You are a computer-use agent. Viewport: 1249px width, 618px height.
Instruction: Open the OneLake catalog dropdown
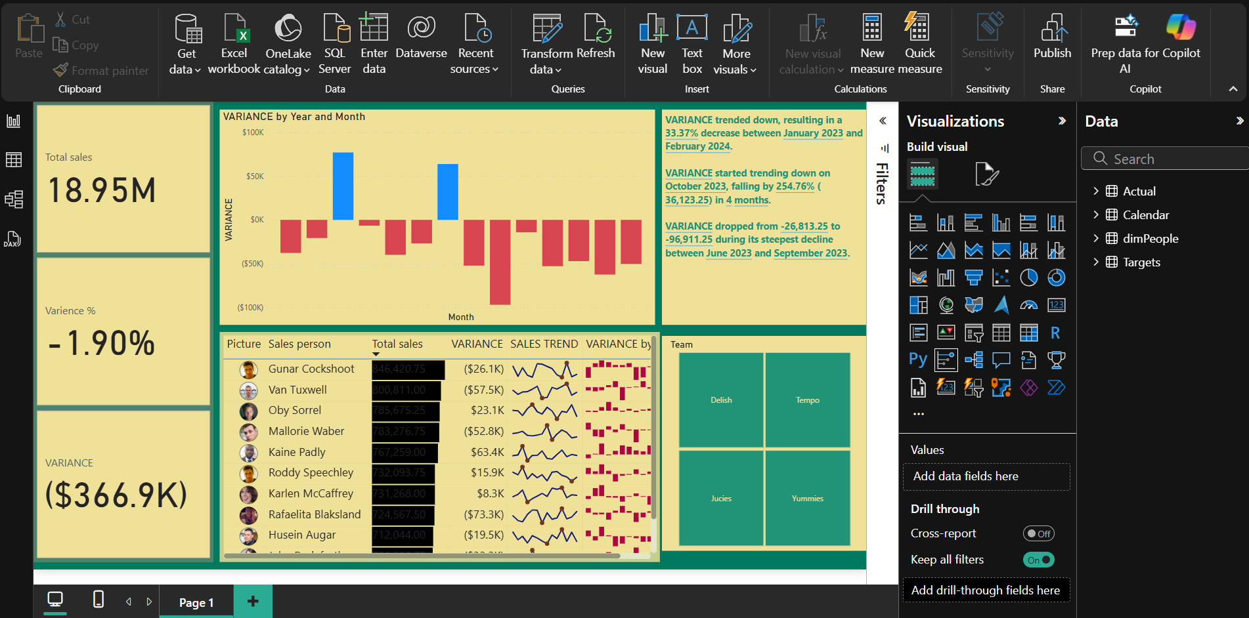point(288,61)
